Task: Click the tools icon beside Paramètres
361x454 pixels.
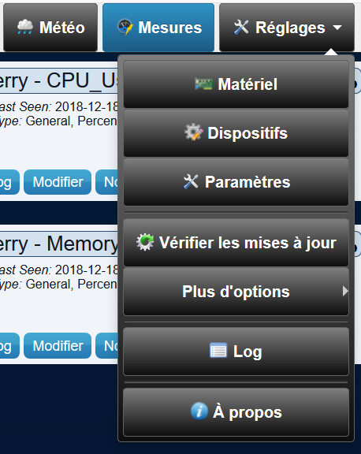Action: [191, 181]
